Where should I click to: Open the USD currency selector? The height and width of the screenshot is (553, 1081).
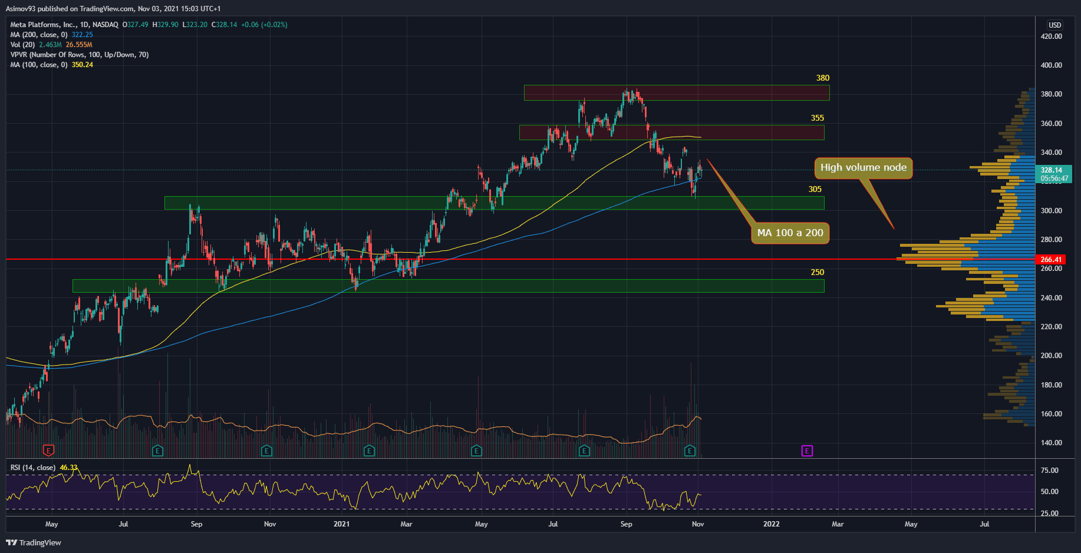tap(1054, 25)
